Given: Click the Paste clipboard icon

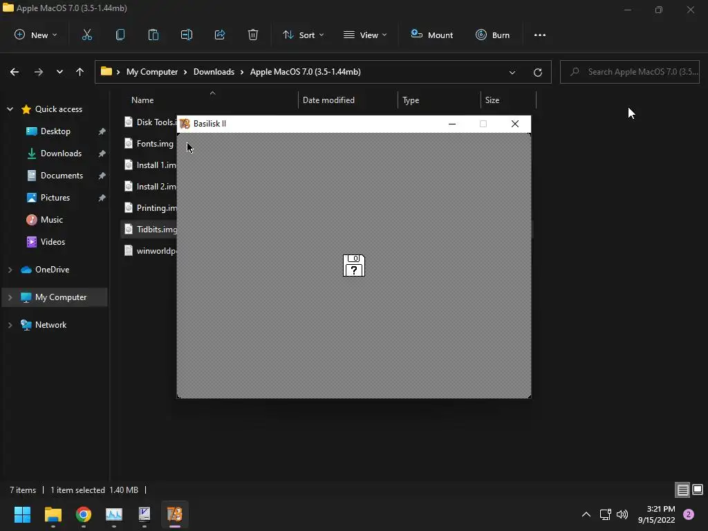Looking at the screenshot, I should 153,35.
